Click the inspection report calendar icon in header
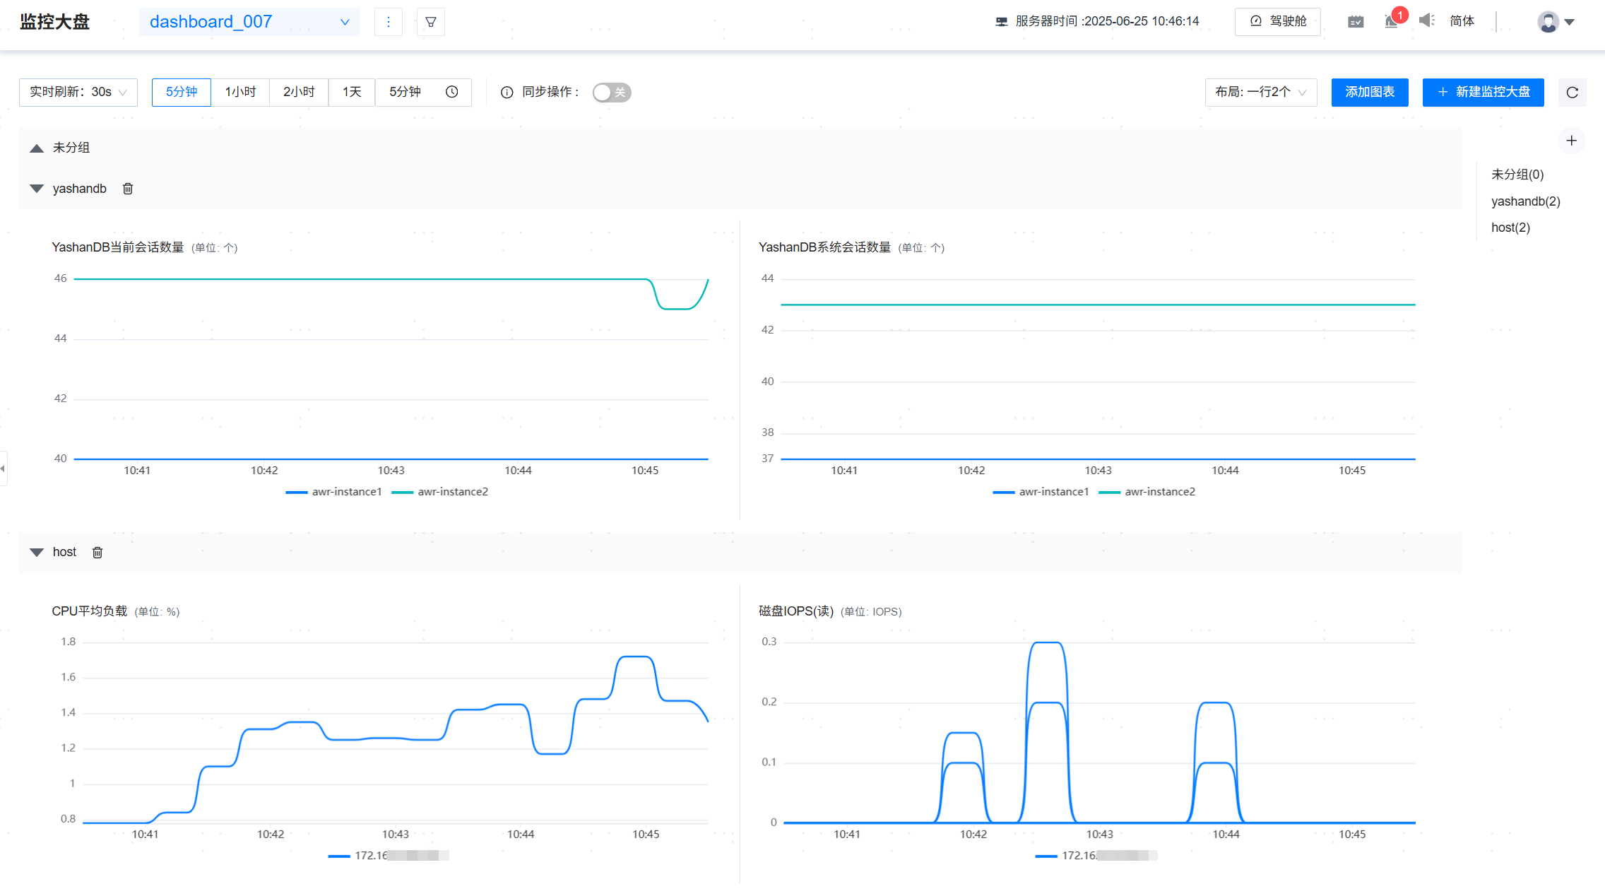This screenshot has width=1605, height=889. click(1355, 21)
